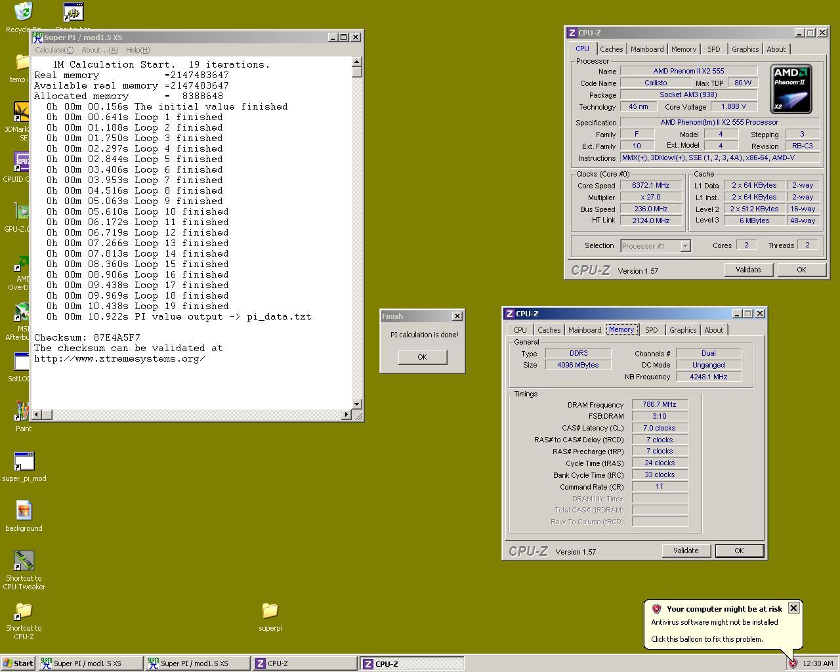Close the Finish dialog
This screenshot has width=840, height=672.
[457, 316]
